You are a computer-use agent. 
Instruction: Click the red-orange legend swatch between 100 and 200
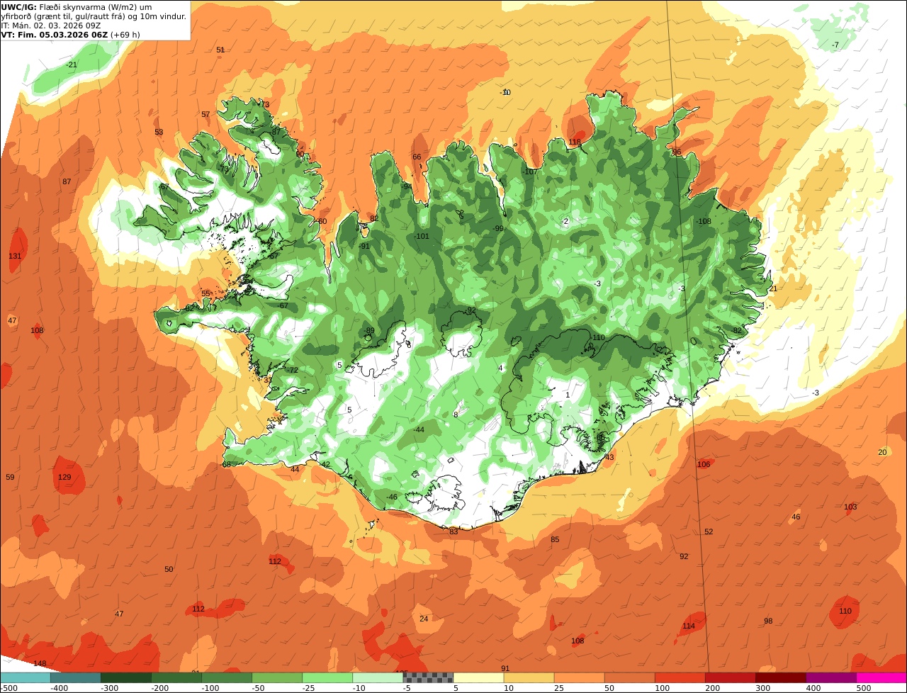click(680, 677)
